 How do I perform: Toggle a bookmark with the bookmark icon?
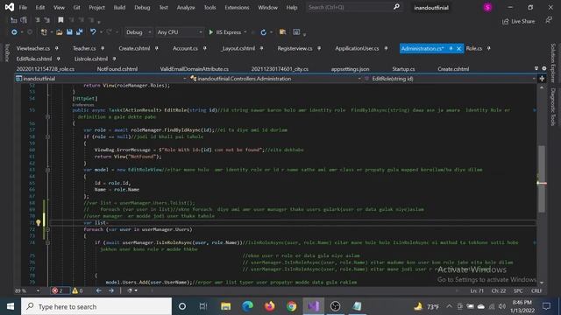[60, 20]
